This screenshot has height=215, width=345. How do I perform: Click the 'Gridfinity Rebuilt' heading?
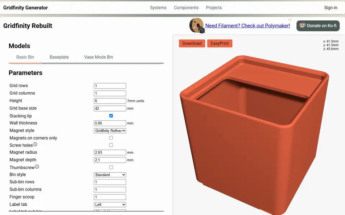click(28, 26)
